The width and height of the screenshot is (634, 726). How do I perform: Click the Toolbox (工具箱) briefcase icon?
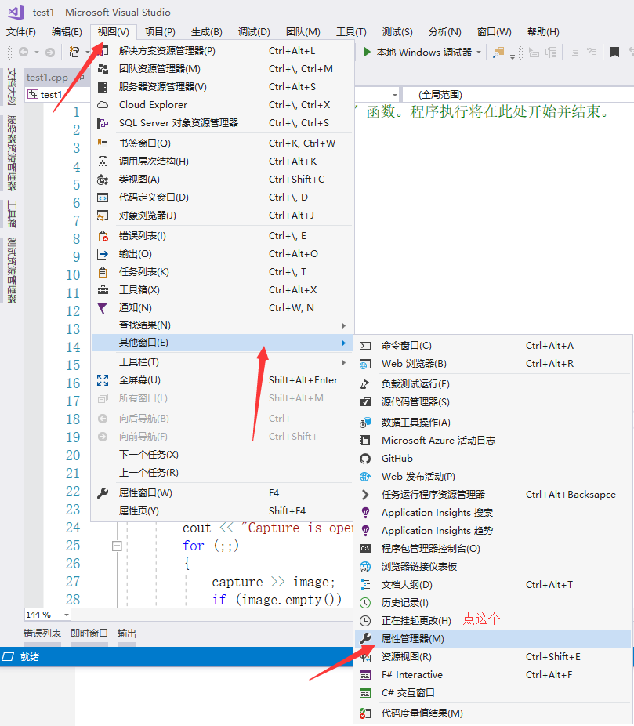point(103,290)
